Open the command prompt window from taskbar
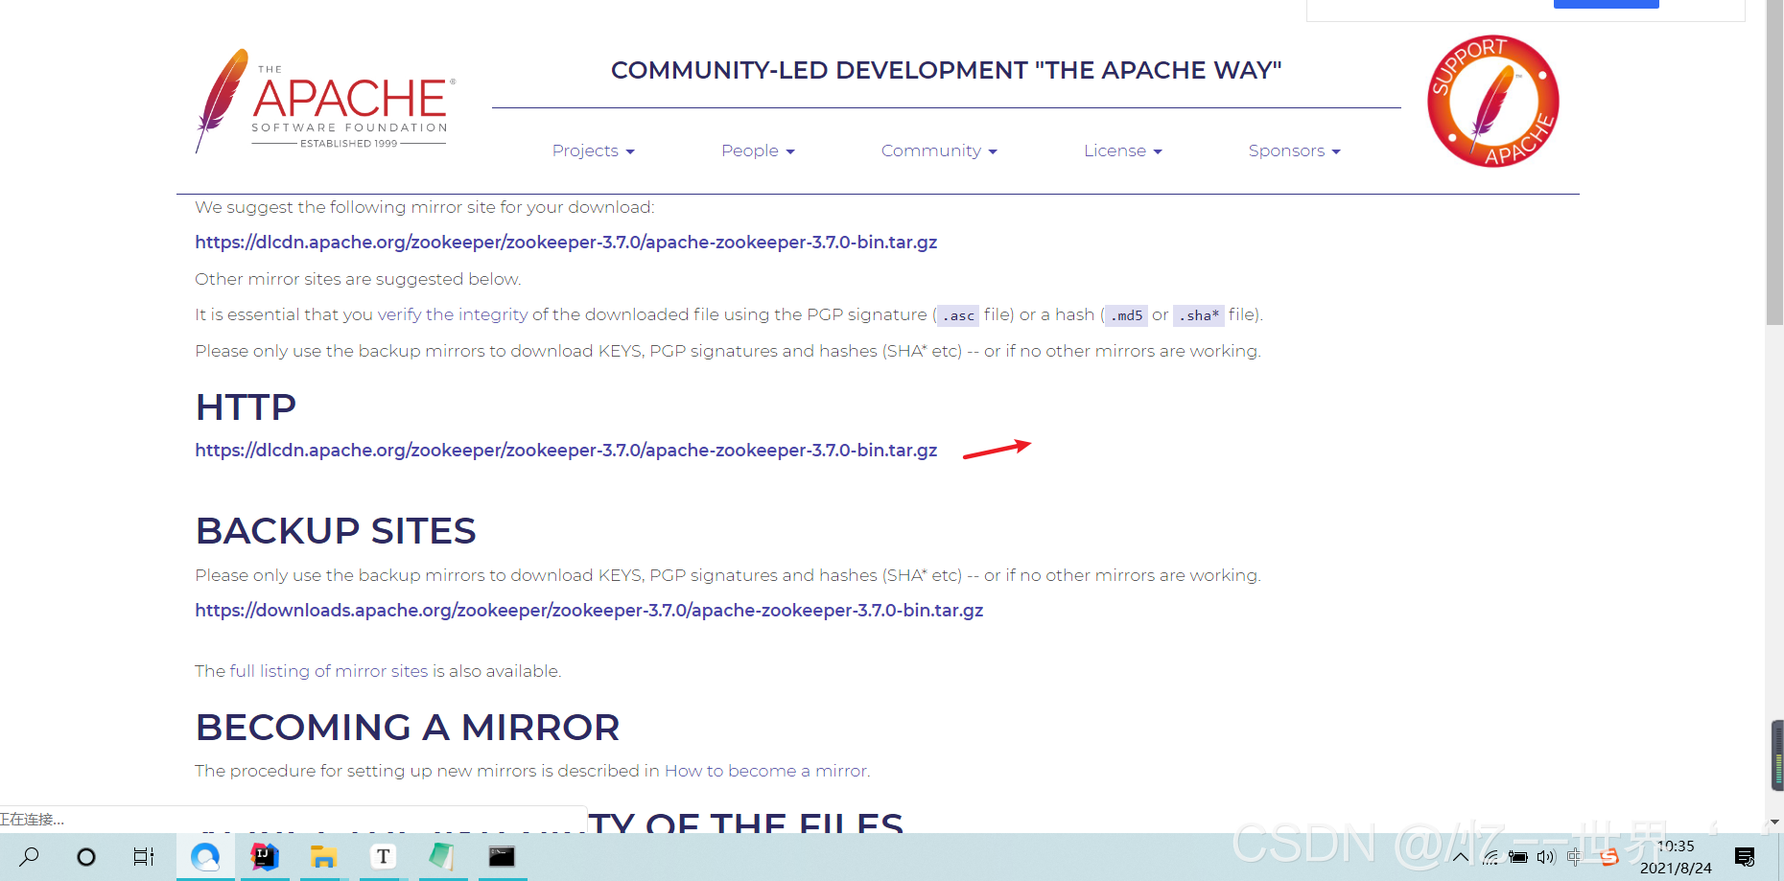 click(x=502, y=856)
